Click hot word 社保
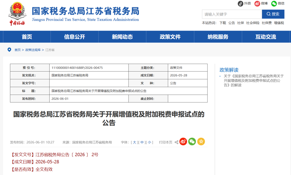This screenshot has width=291, height=175. coord(241,23)
